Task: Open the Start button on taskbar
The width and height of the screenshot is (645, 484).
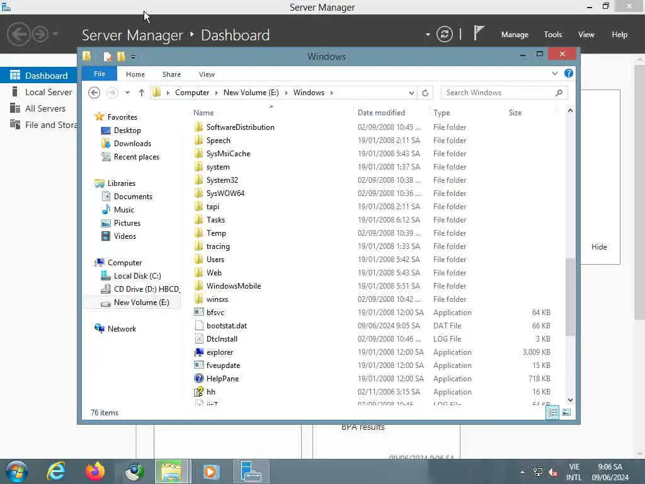Action: coord(17,471)
